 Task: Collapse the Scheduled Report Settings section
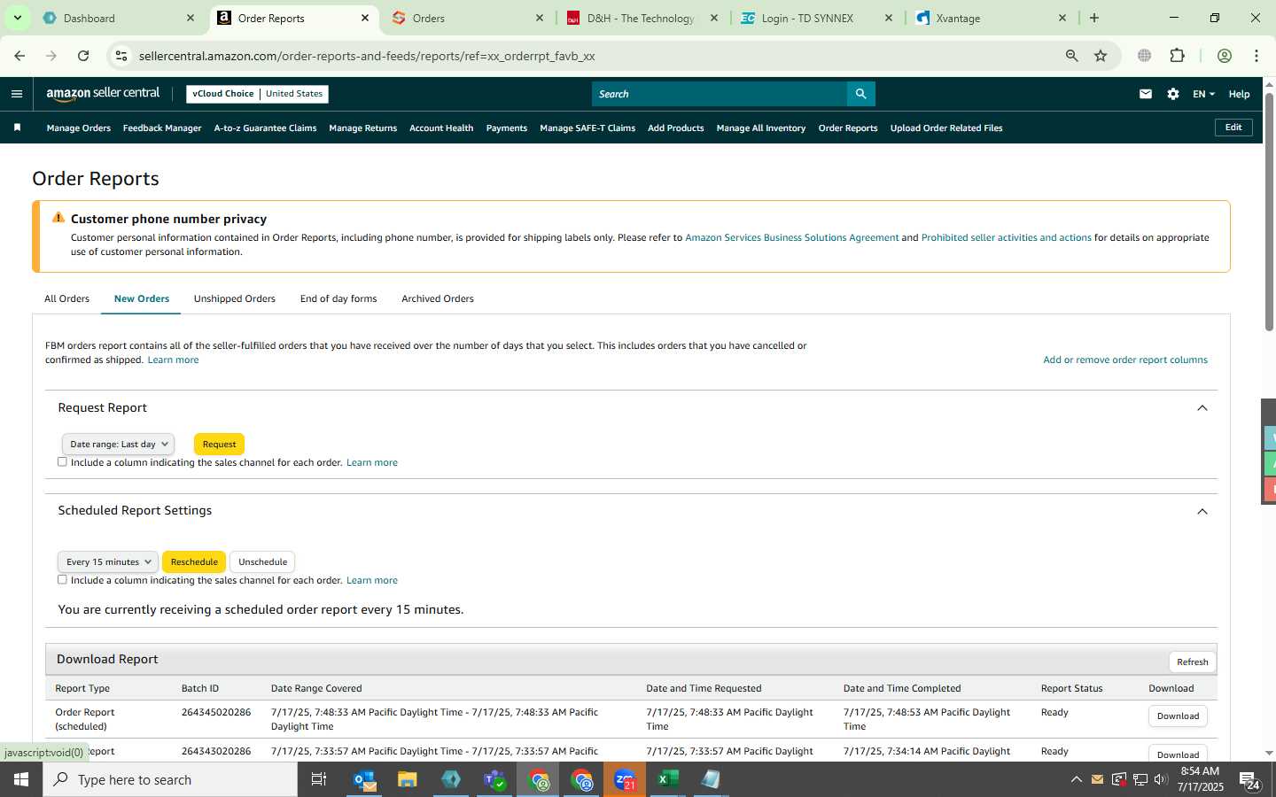[1202, 511]
